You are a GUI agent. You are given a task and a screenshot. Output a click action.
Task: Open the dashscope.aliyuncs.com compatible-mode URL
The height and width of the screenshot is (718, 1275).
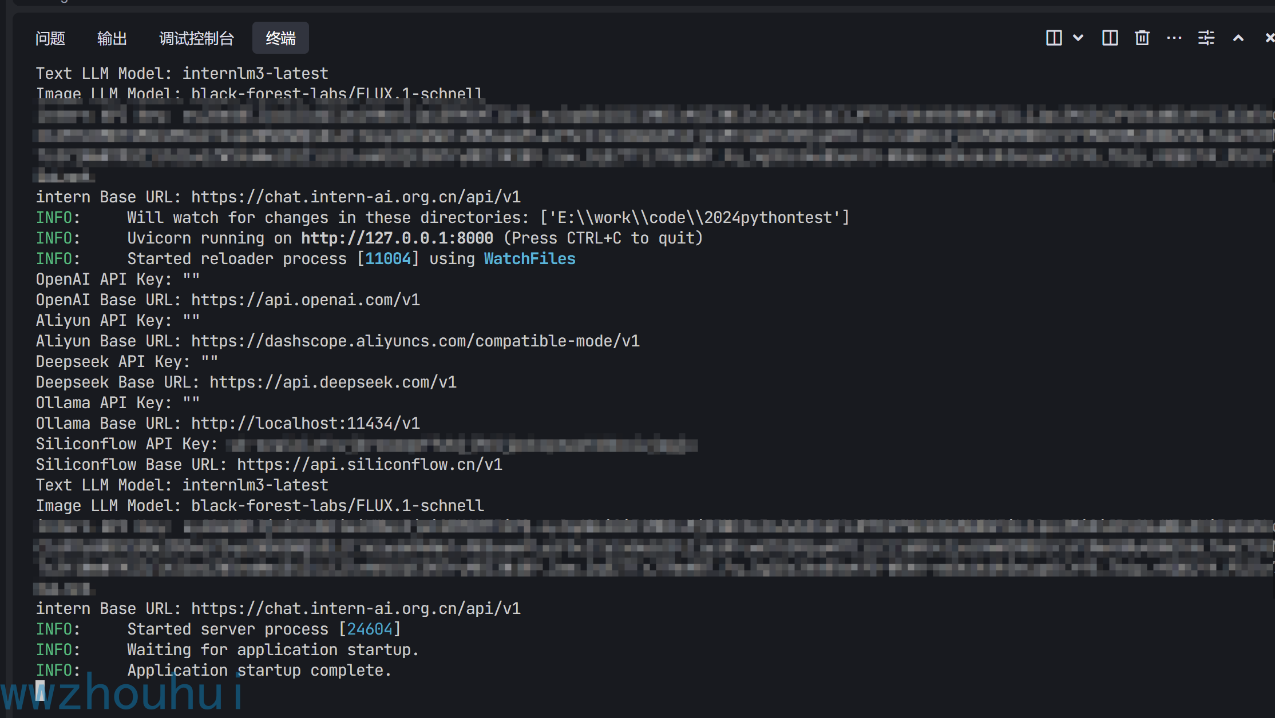pyautogui.click(x=415, y=341)
